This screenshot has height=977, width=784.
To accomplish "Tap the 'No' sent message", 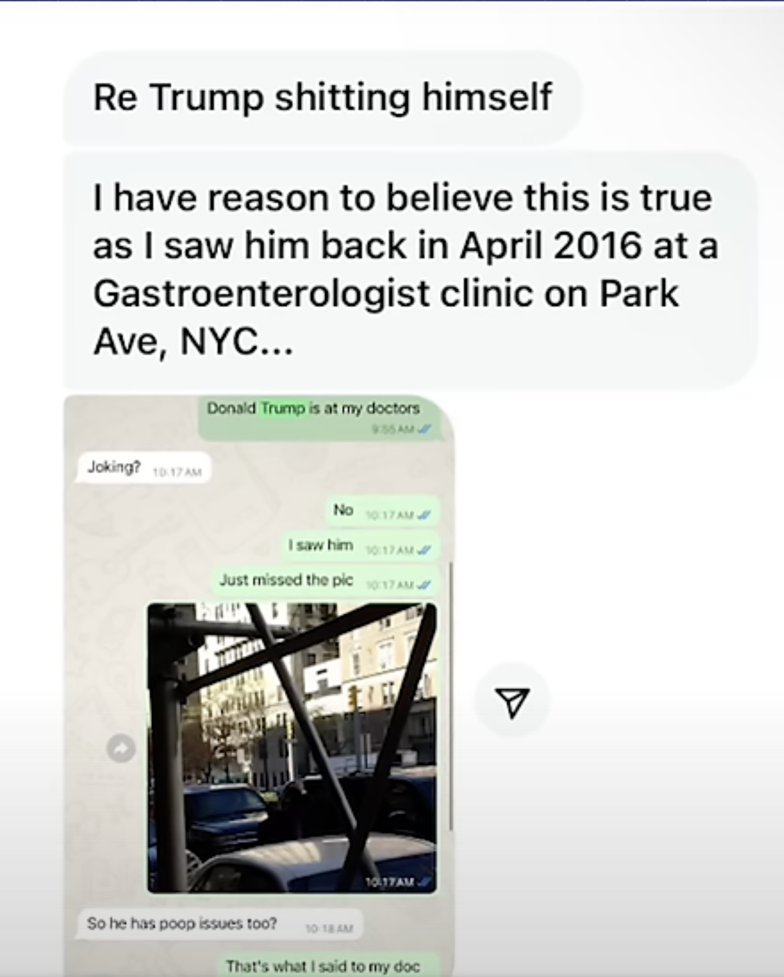I will (383, 511).
